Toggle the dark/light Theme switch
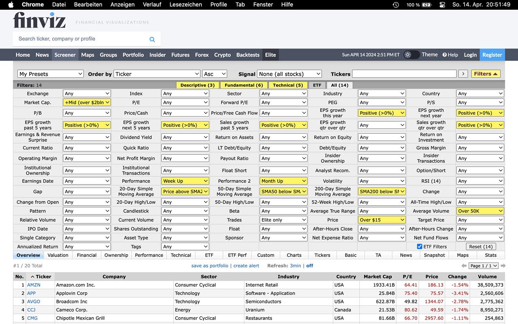 coord(411,55)
